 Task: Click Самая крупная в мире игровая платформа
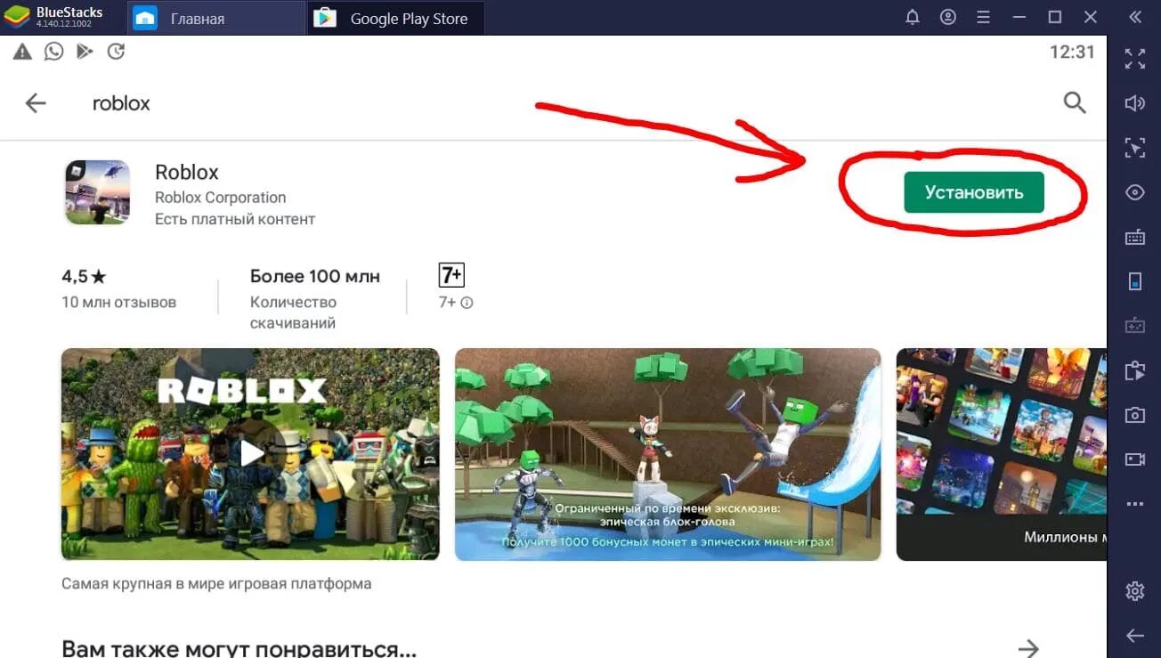[x=216, y=584]
